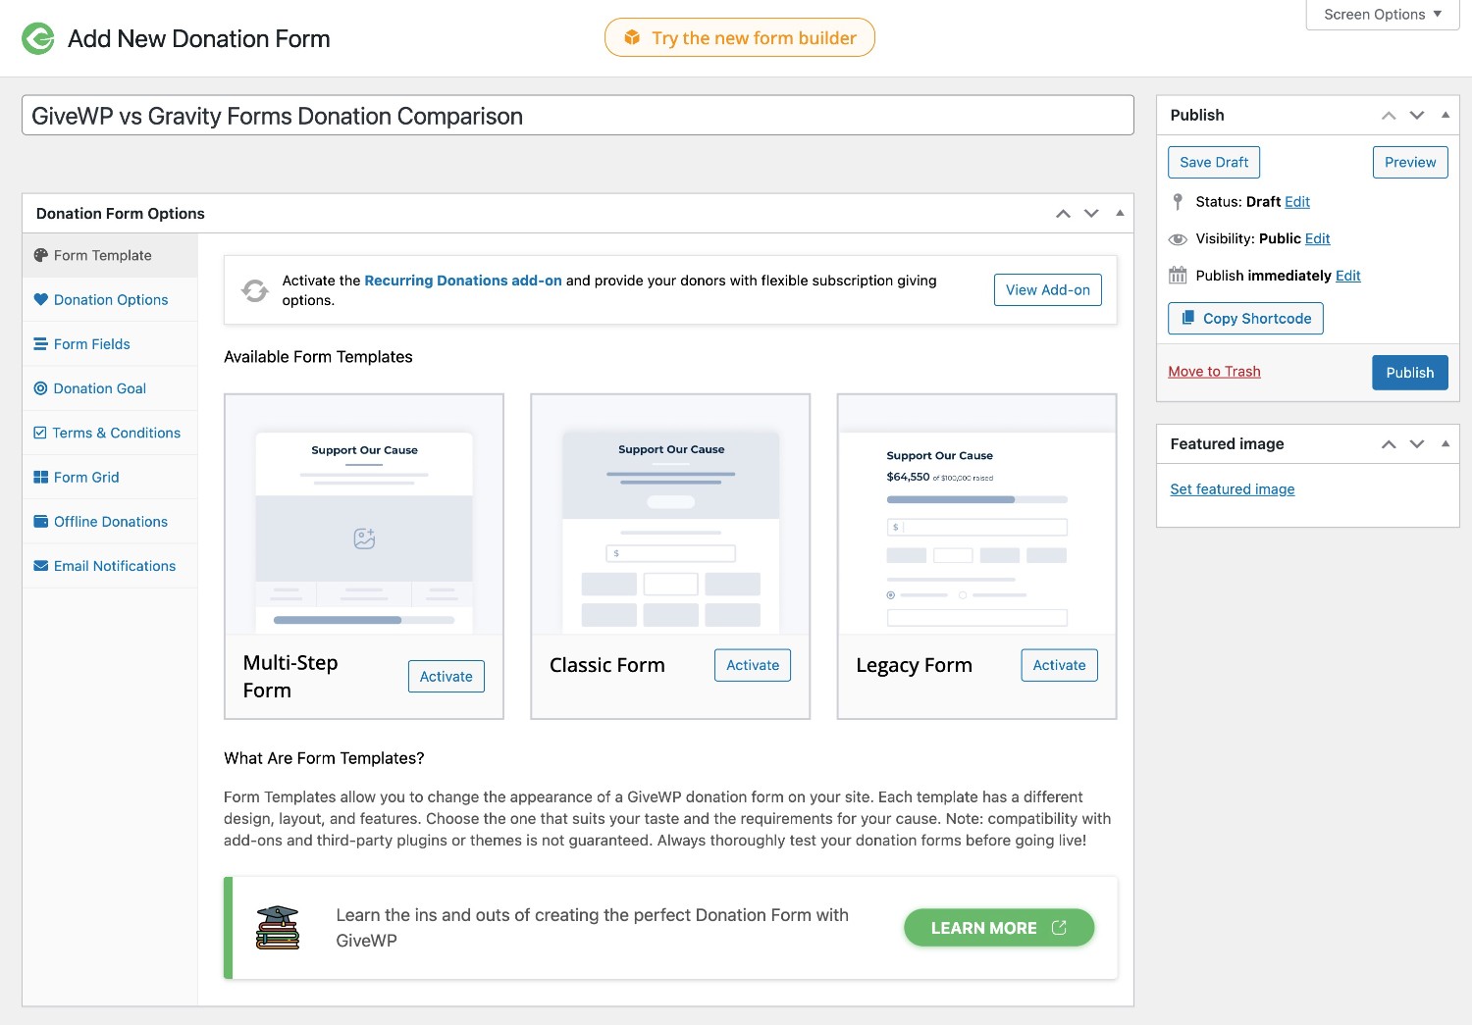Move Donation Form Options panel up
The height and width of the screenshot is (1025, 1472).
point(1063,213)
